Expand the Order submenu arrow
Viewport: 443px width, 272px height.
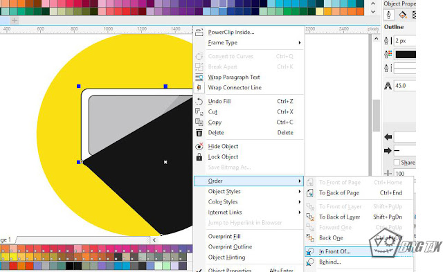[x=300, y=181]
